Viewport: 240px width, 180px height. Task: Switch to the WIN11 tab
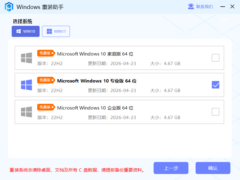coord(56,31)
